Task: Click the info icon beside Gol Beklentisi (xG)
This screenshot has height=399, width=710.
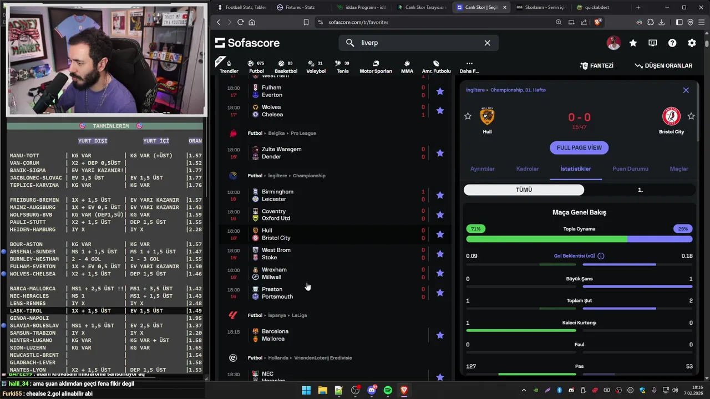Action: (601, 256)
